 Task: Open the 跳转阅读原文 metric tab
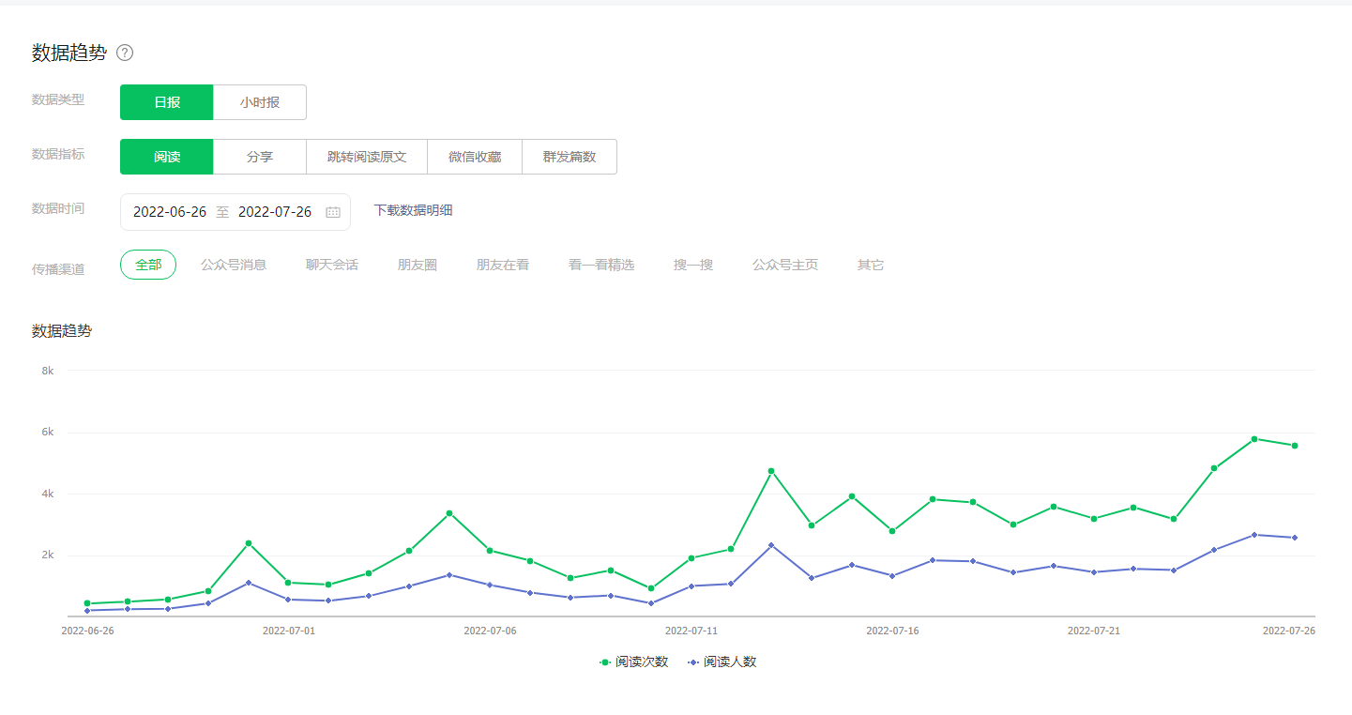pyautogui.click(x=367, y=157)
